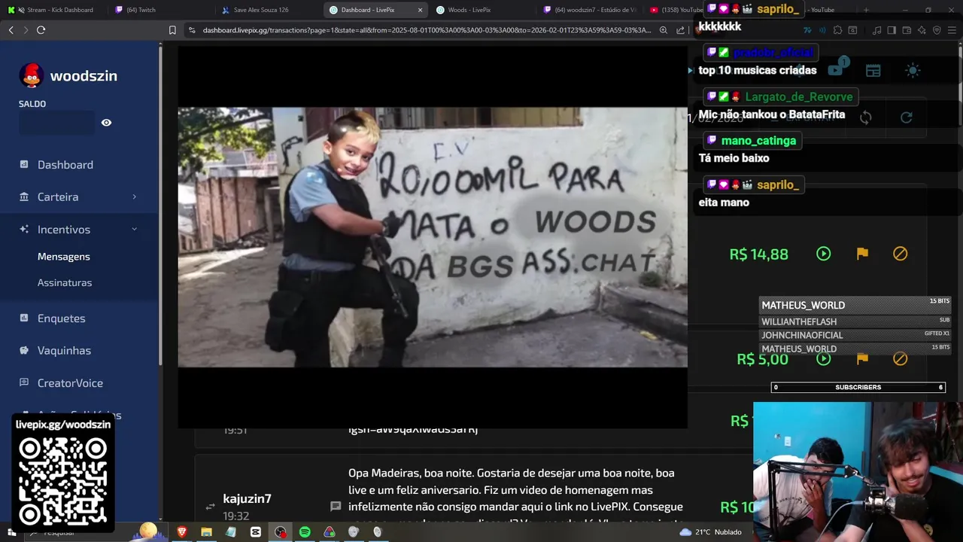Click the R$ 14,88 amount

pos(759,254)
